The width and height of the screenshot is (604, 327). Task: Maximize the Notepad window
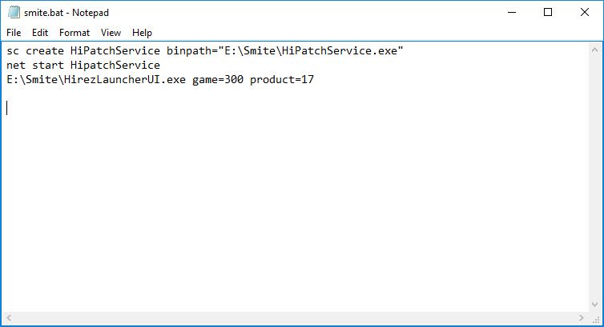[x=548, y=12]
